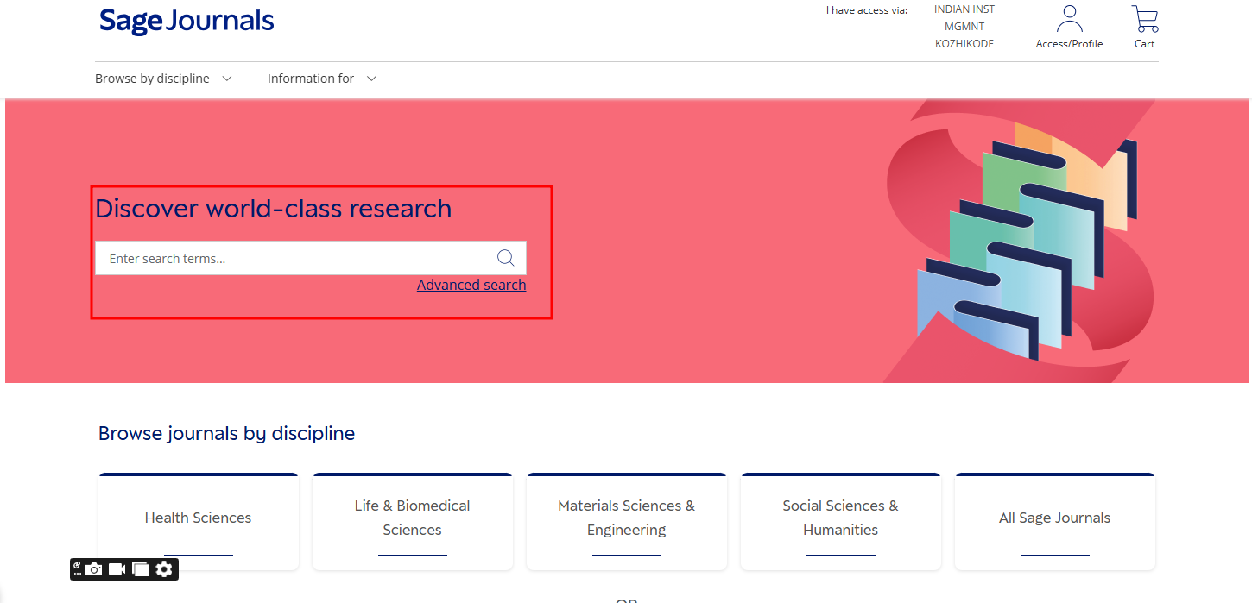Viewport: 1252px width, 603px height.
Task: Select the Health Sciences discipline card
Action: click(199, 518)
